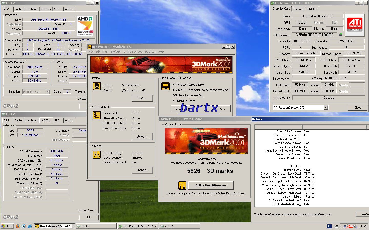Select the Graphics Card tab in GPU-Z
This screenshot has width=369, height=230.
[281, 9]
